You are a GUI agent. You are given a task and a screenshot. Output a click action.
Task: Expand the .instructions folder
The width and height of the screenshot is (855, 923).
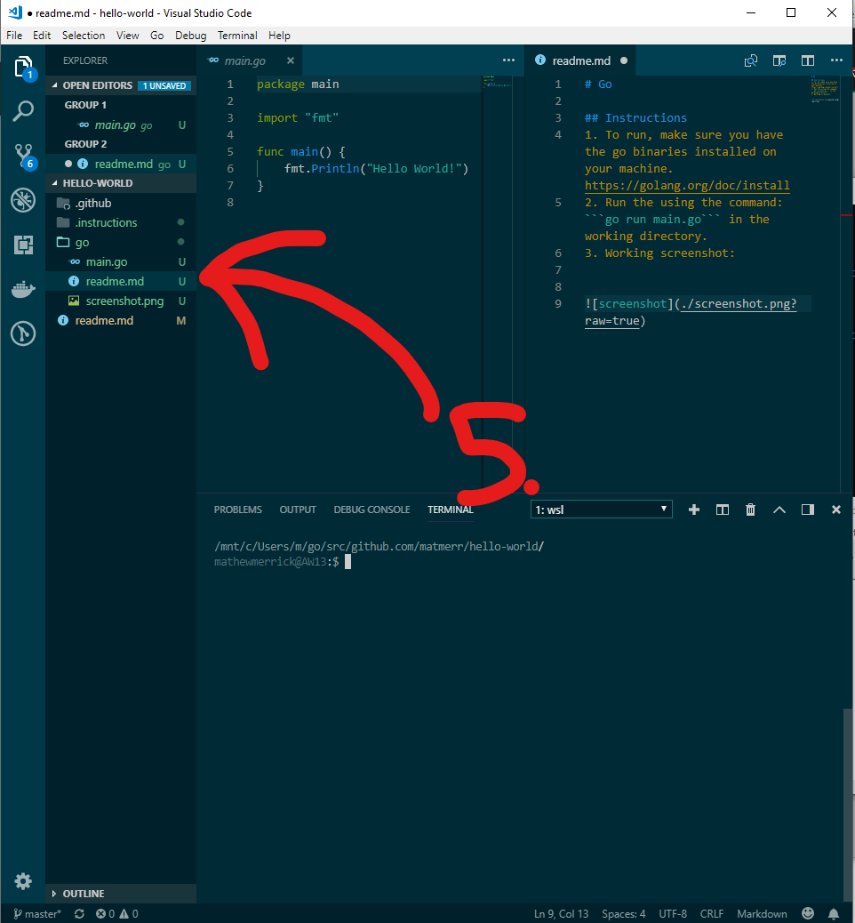click(121, 222)
